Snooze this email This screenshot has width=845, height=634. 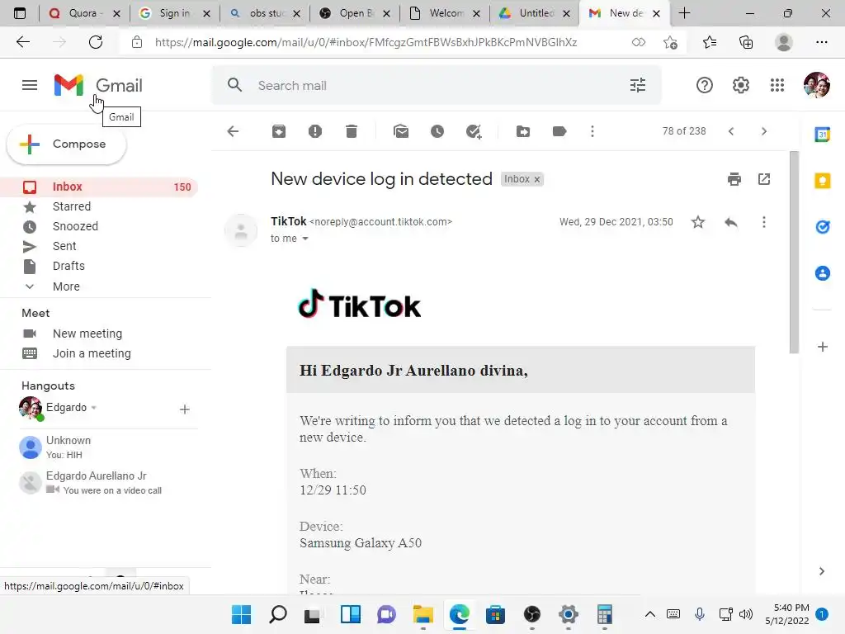(437, 131)
